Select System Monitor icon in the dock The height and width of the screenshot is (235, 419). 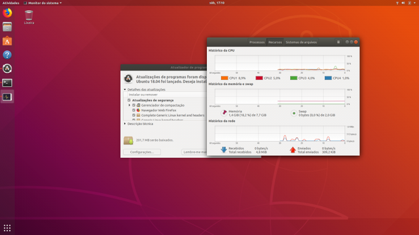coord(7,97)
